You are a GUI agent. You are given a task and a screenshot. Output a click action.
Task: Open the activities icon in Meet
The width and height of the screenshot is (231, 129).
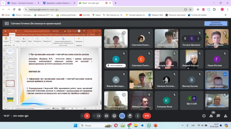tap(226, 116)
